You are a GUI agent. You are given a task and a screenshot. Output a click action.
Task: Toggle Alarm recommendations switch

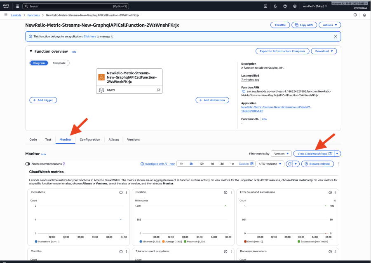(x=28, y=164)
